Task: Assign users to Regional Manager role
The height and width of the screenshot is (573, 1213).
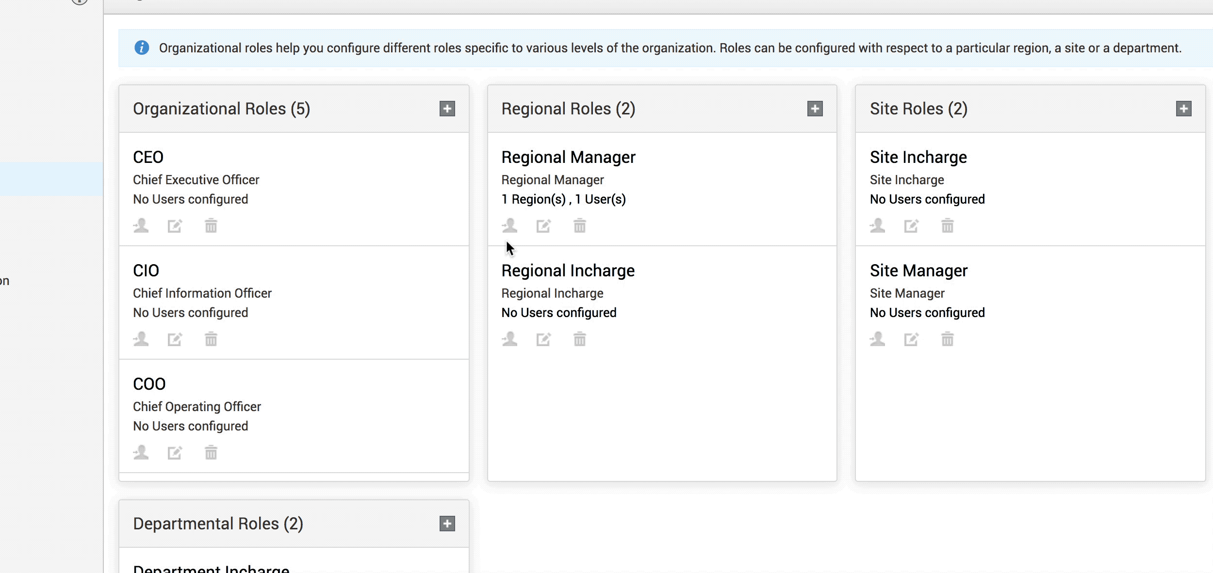Action: (509, 226)
